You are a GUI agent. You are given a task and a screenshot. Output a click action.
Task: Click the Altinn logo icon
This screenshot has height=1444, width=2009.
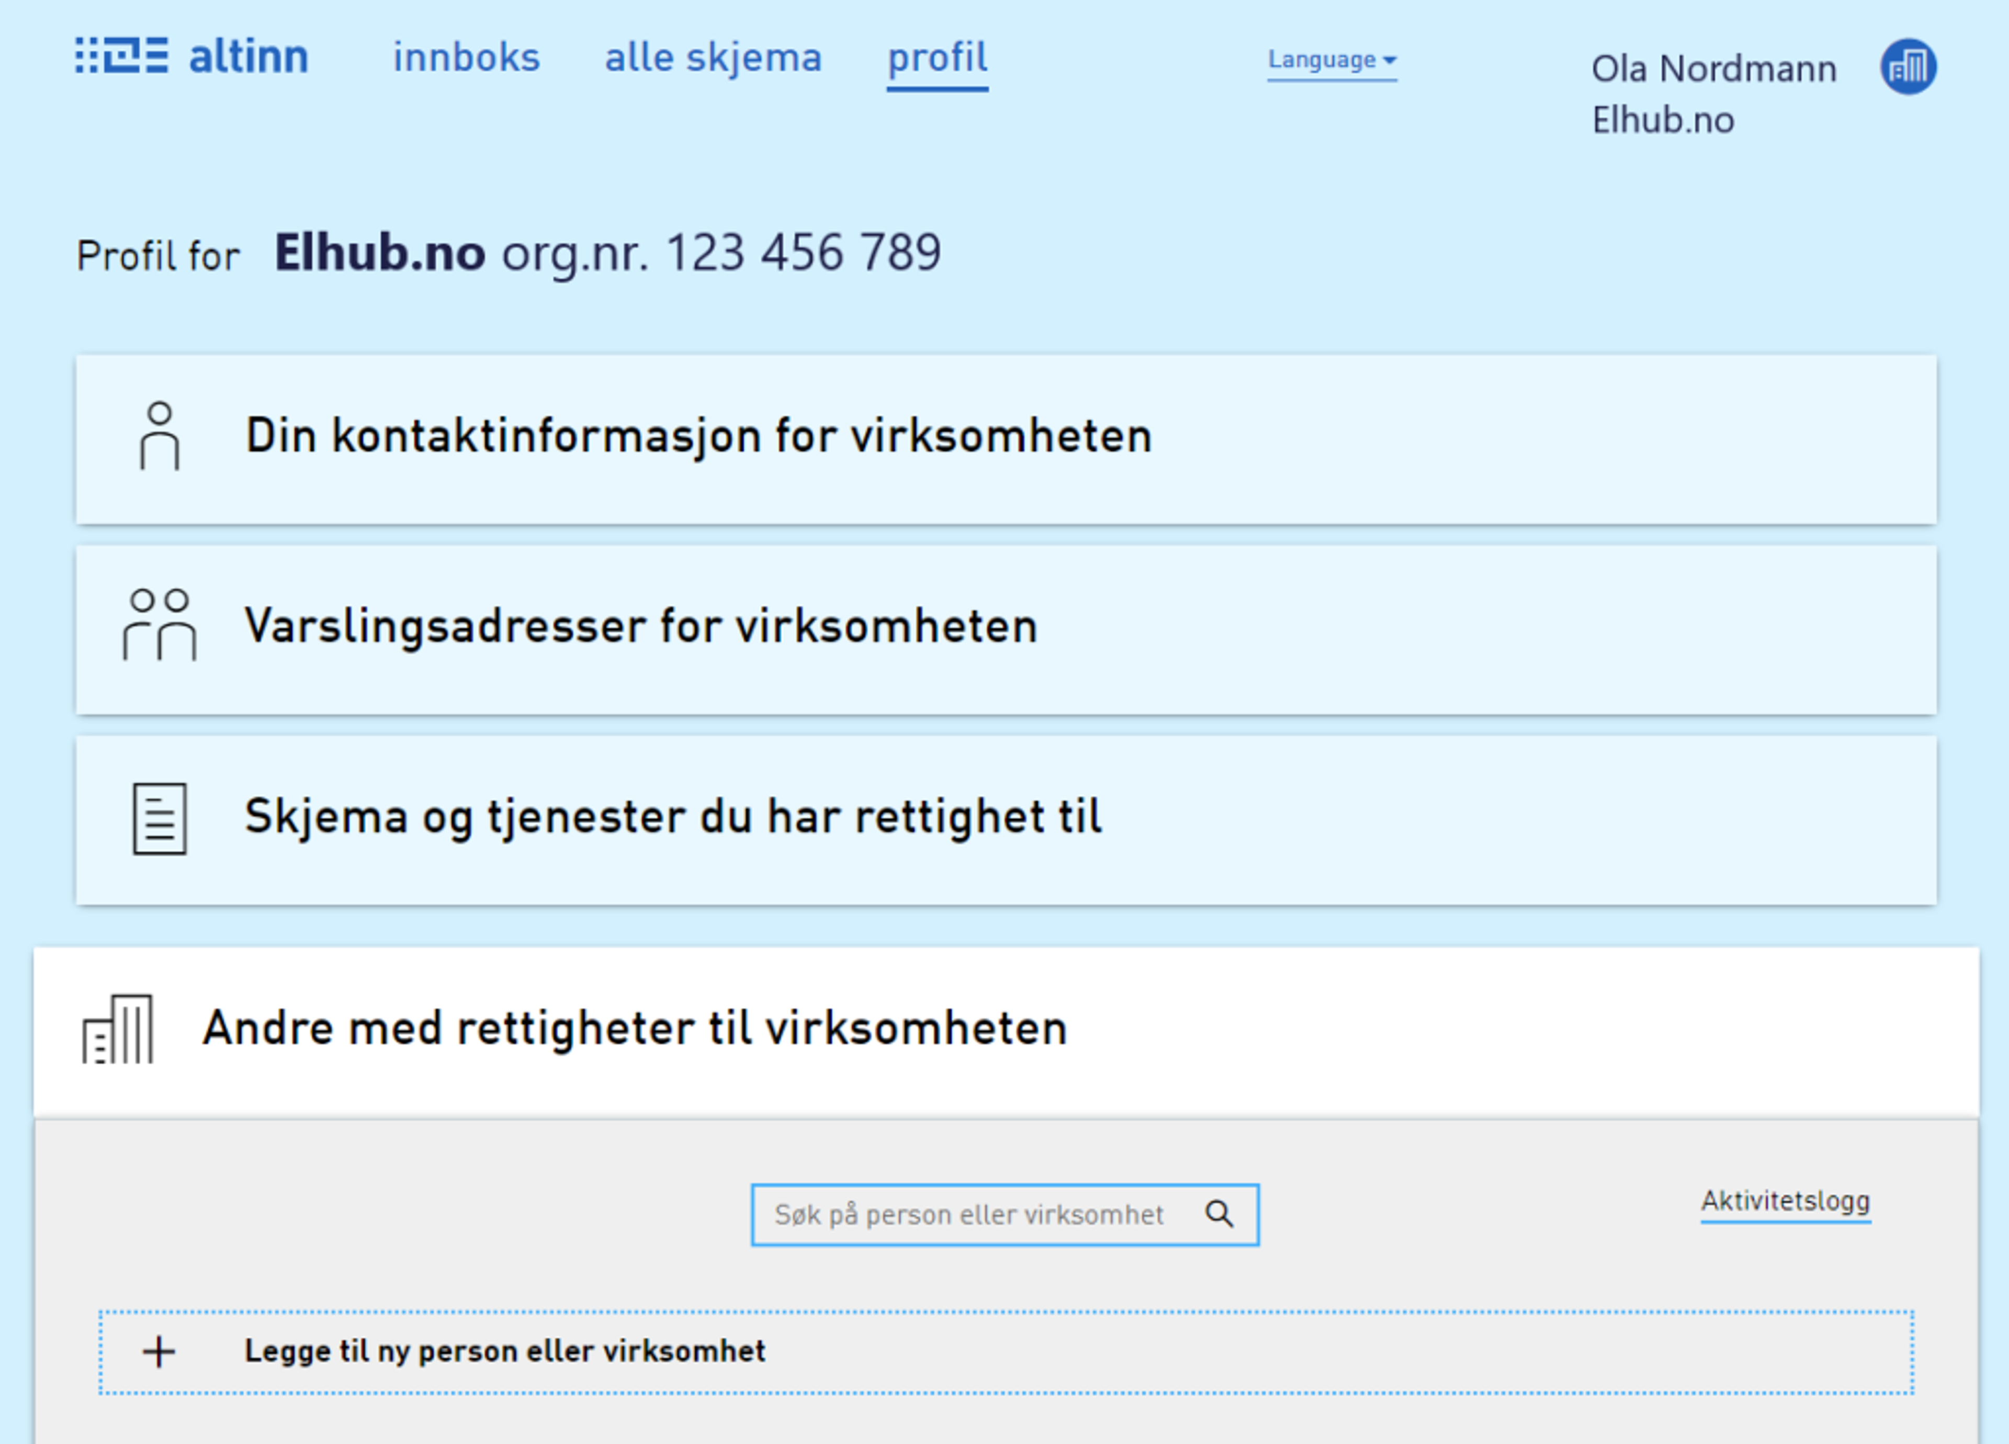pyautogui.click(x=122, y=56)
